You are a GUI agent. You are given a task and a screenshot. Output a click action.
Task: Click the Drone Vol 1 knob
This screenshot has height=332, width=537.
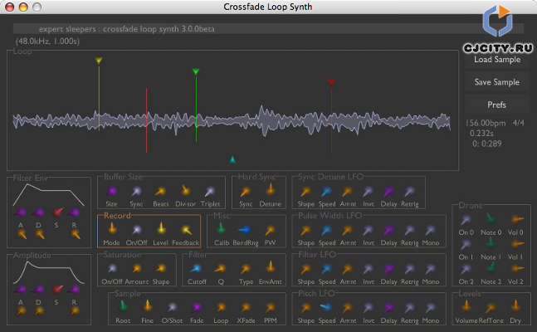tap(517, 243)
